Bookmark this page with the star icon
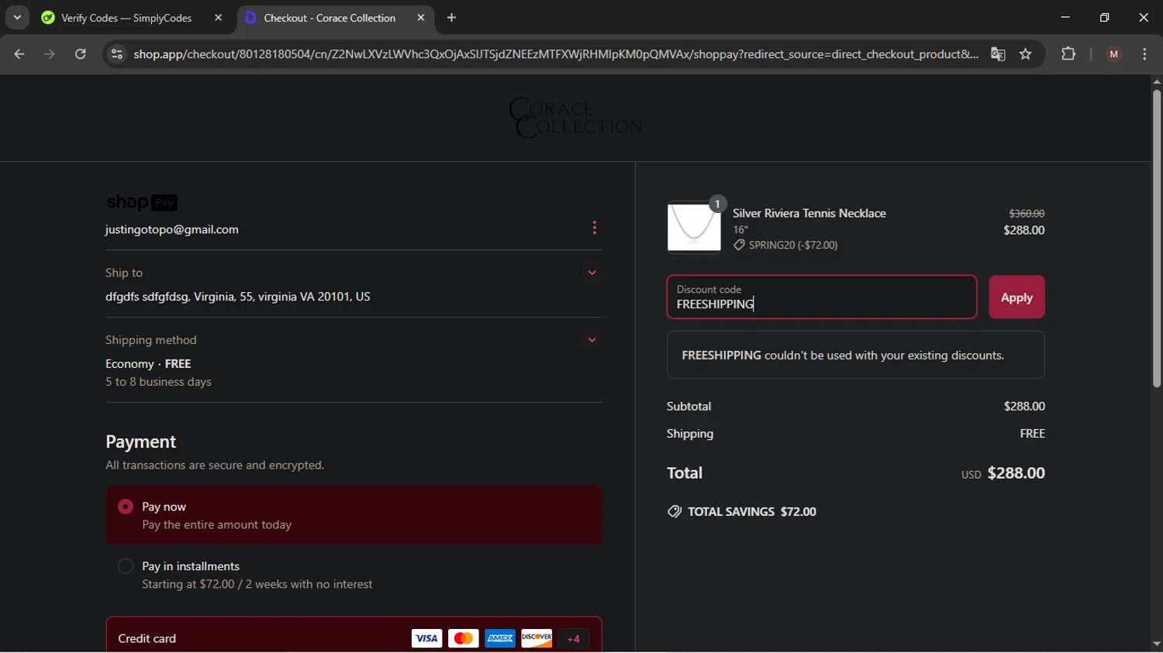 pos(1026,54)
